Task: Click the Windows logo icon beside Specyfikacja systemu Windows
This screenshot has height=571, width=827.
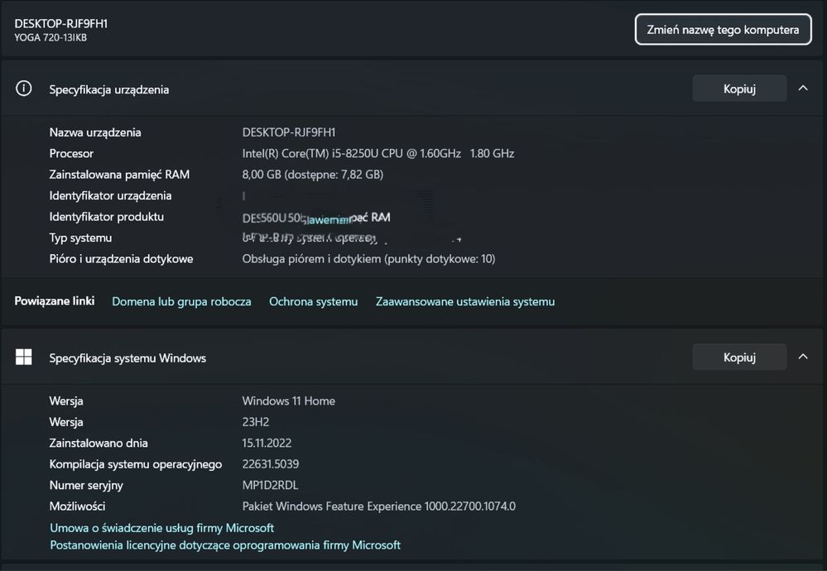Action: [x=24, y=357]
